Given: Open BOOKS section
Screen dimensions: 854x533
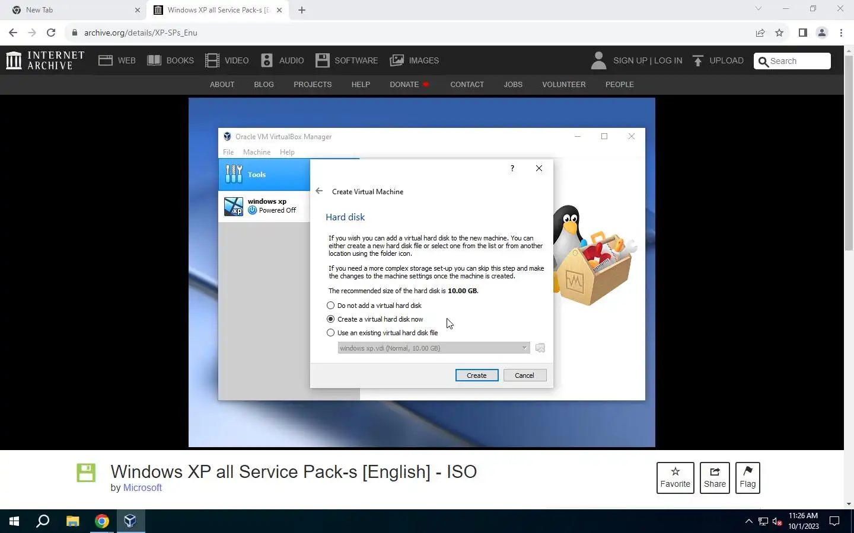Looking at the screenshot, I should pyautogui.click(x=170, y=60).
